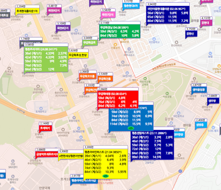Click the route 47 highway shield

(x=180, y=171)
